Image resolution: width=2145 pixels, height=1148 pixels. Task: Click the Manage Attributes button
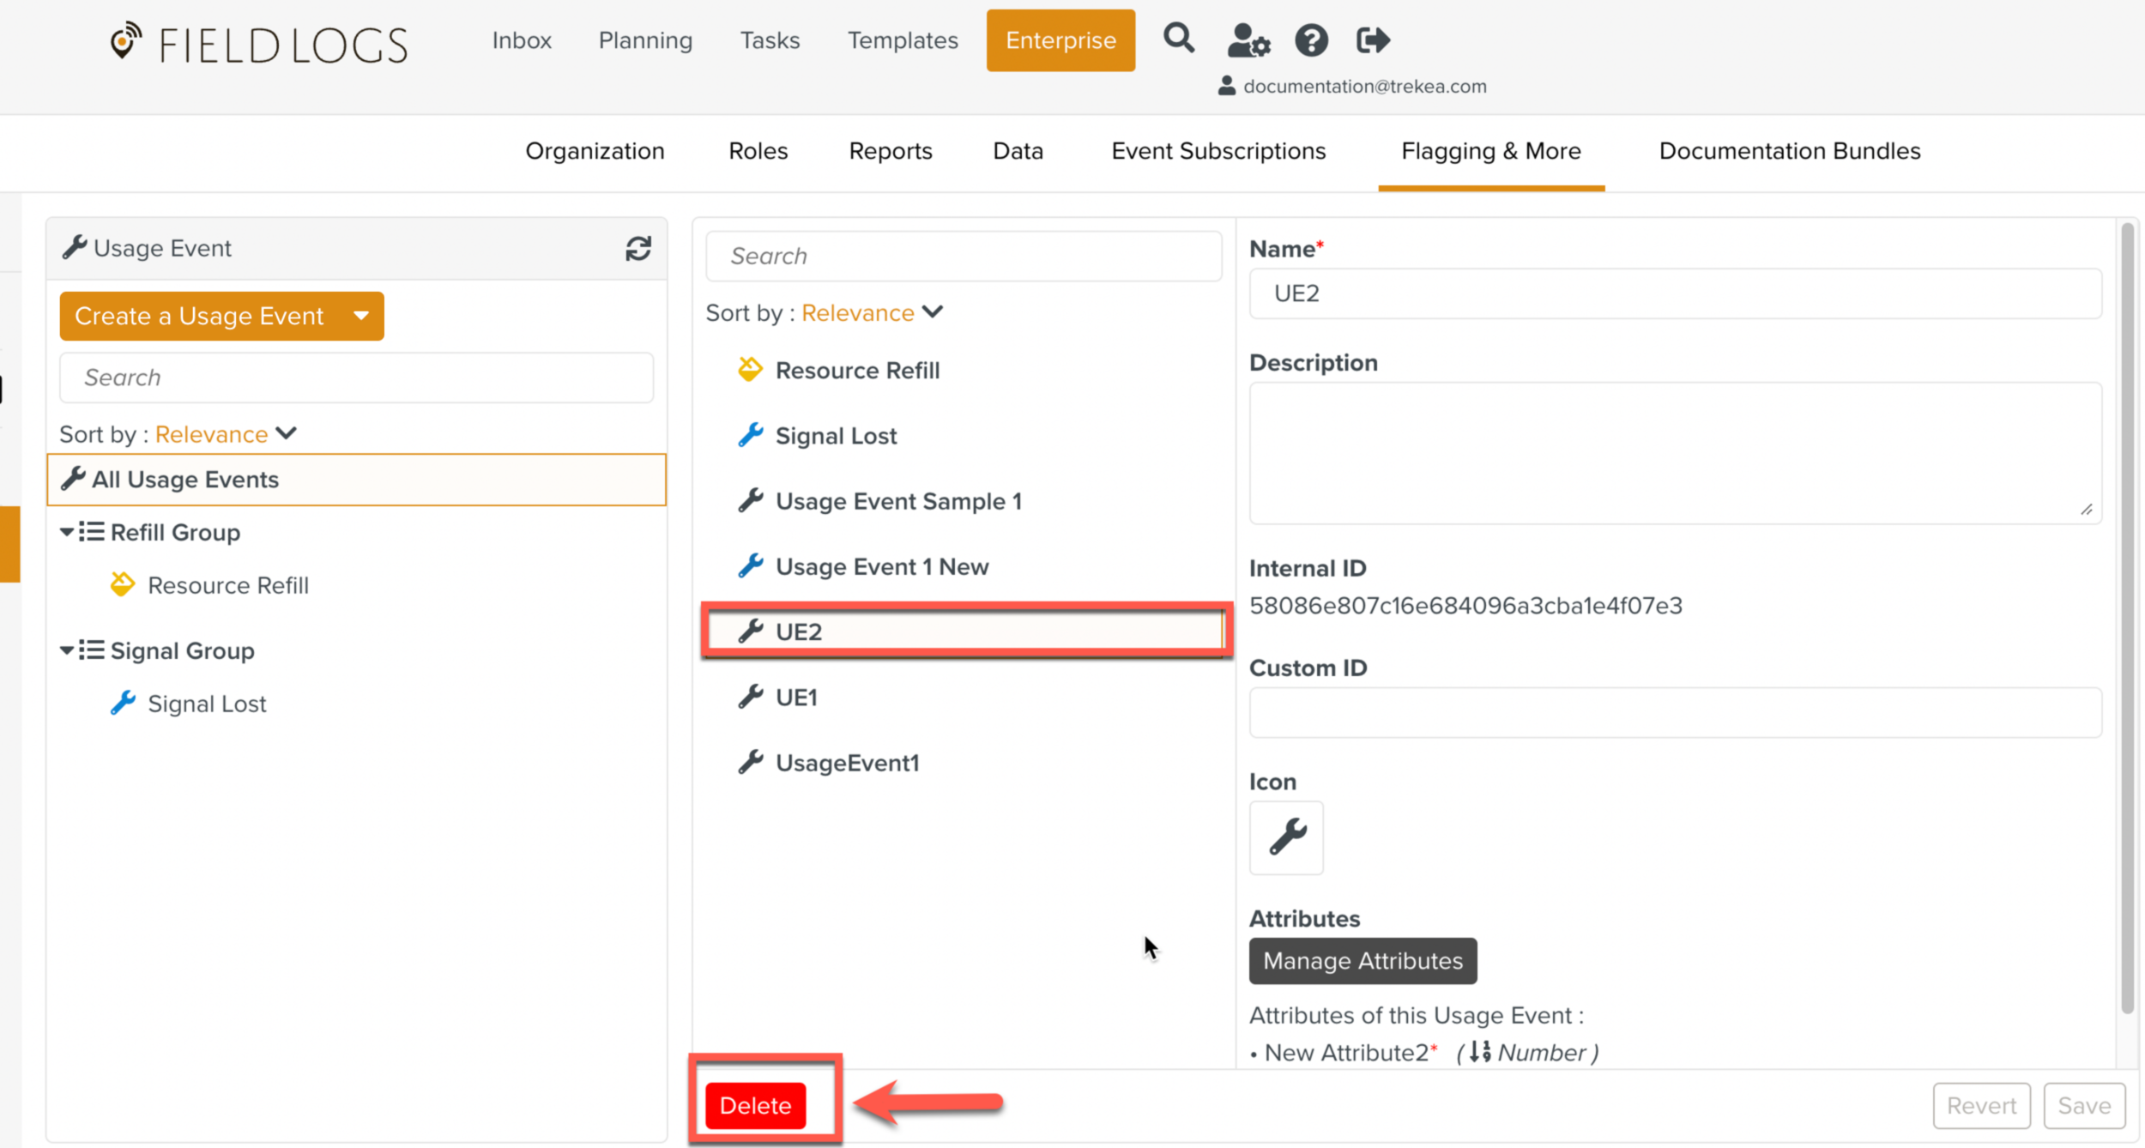tap(1362, 961)
